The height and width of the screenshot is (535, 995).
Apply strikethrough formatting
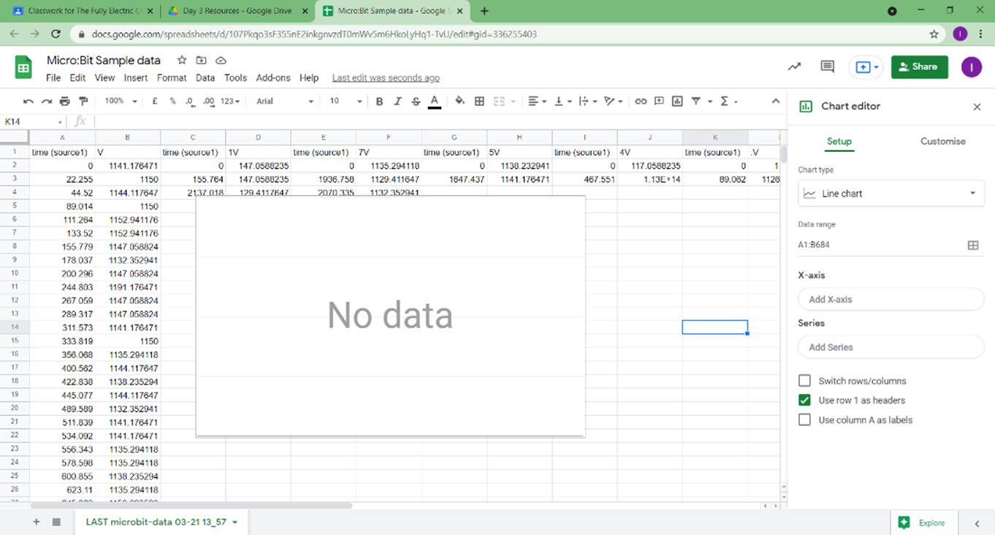pyautogui.click(x=416, y=102)
